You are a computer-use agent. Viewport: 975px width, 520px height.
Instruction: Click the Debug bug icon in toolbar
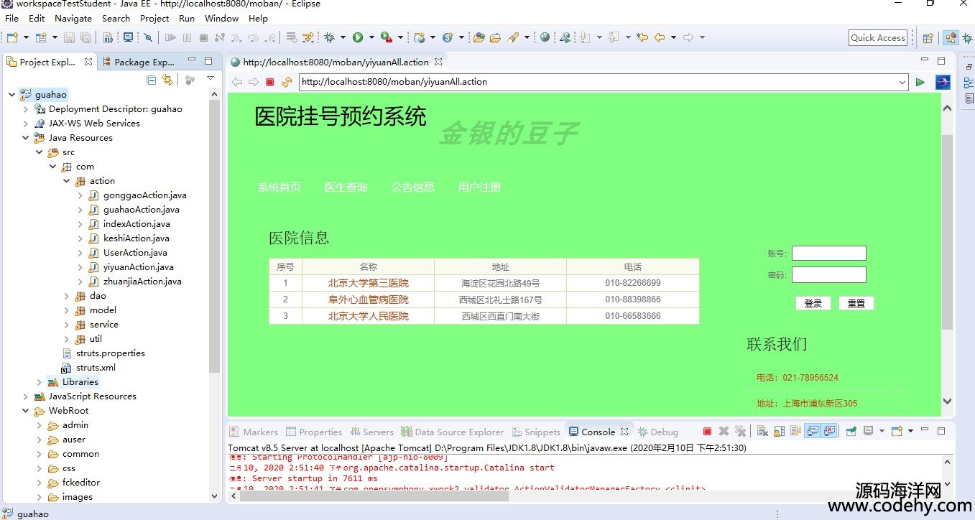pos(330,37)
